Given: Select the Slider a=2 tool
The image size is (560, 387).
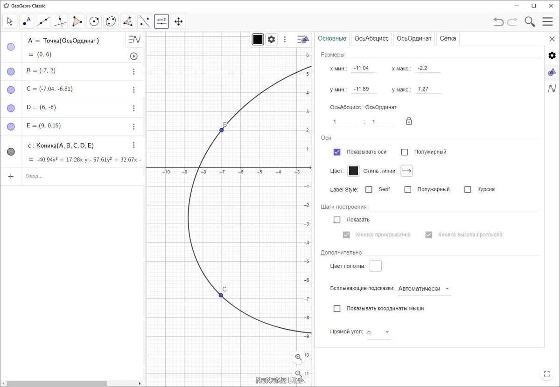Looking at the screenshot, I should [161, 21].
